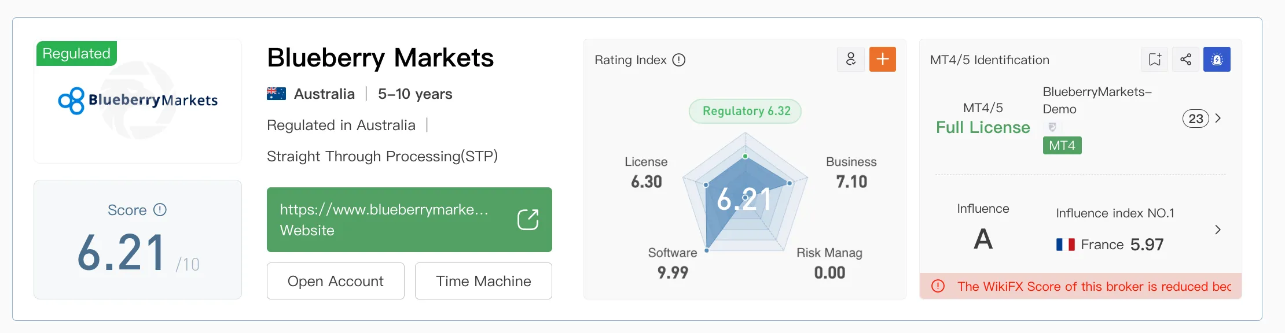Click the person icon in Rating Index
Screen dimensions: 1285x333
[x=851, y=59]
